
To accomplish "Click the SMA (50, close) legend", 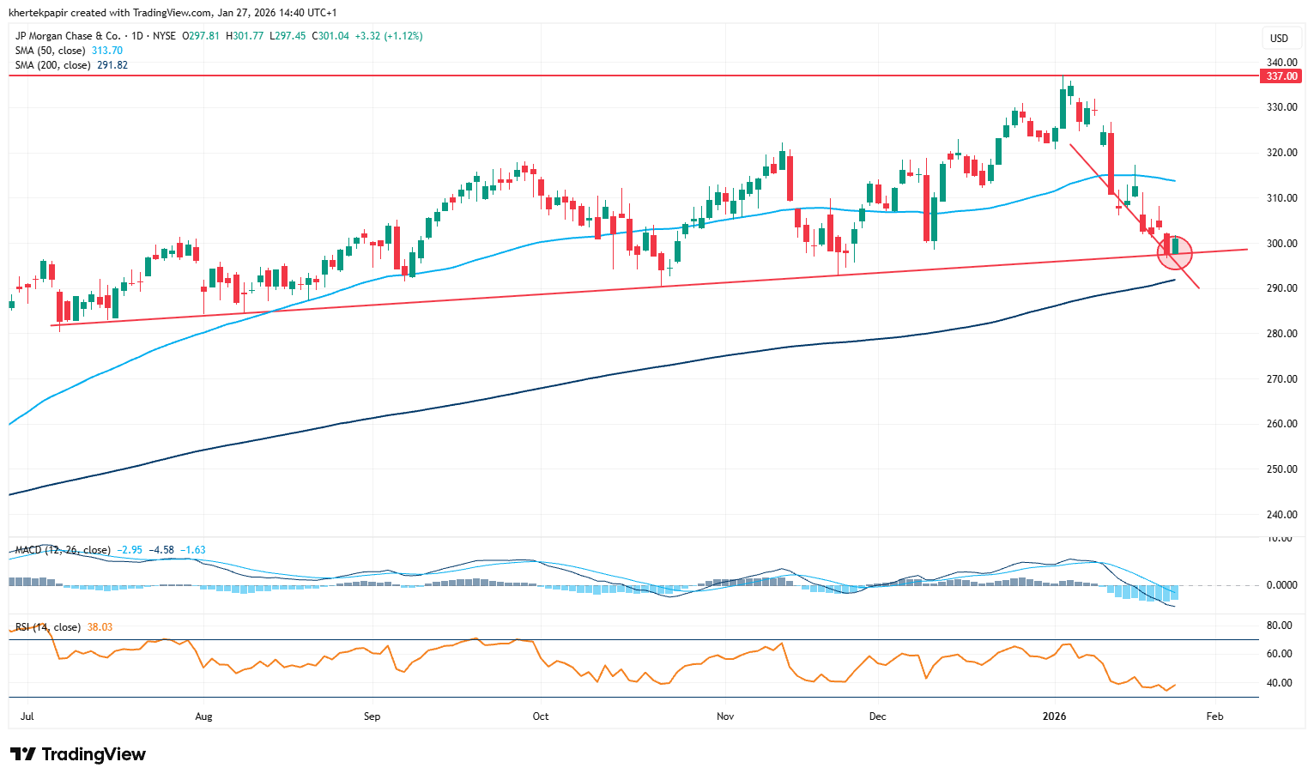I will pos(50,51).
